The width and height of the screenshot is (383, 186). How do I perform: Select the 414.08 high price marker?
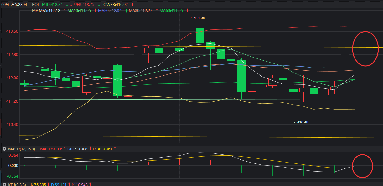[199, 18]
